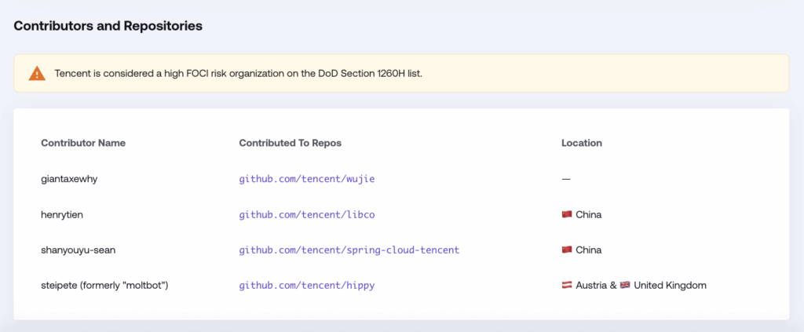
Task: Select the Contributor Name column header
Action: pyautogui.click(x=83, y=143)
